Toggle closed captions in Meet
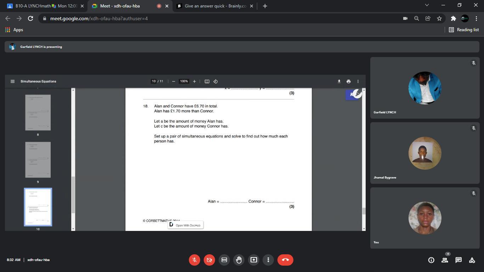The image size is (484, 272). click(x=224, y=260)
